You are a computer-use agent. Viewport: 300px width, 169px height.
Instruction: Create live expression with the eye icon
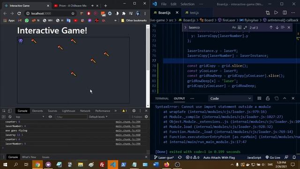tap(50, 117)
